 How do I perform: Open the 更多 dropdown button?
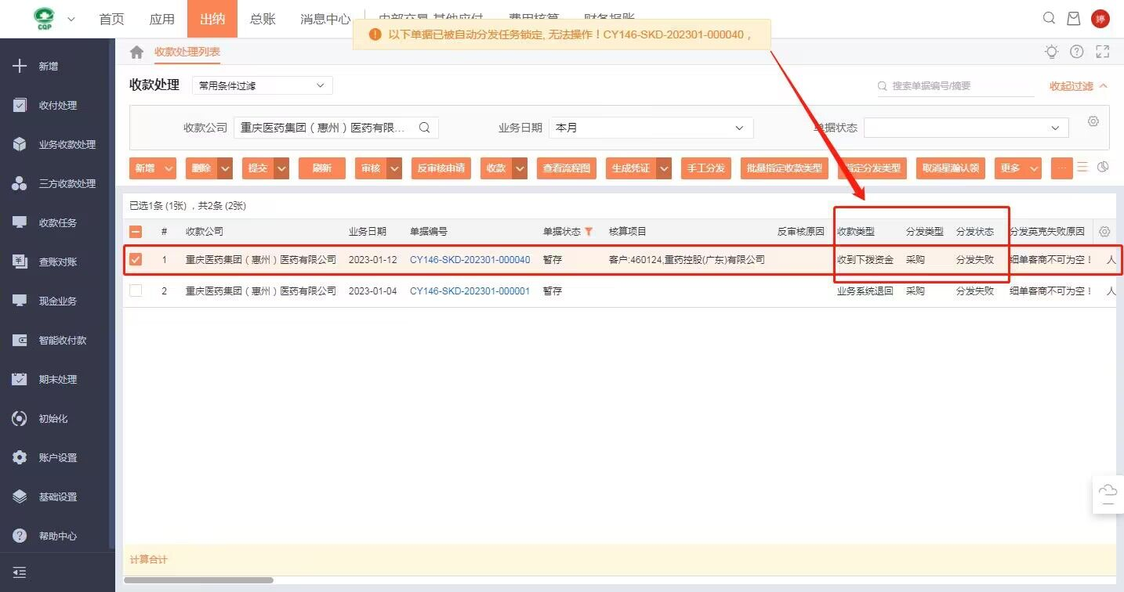pos(1017,168)
